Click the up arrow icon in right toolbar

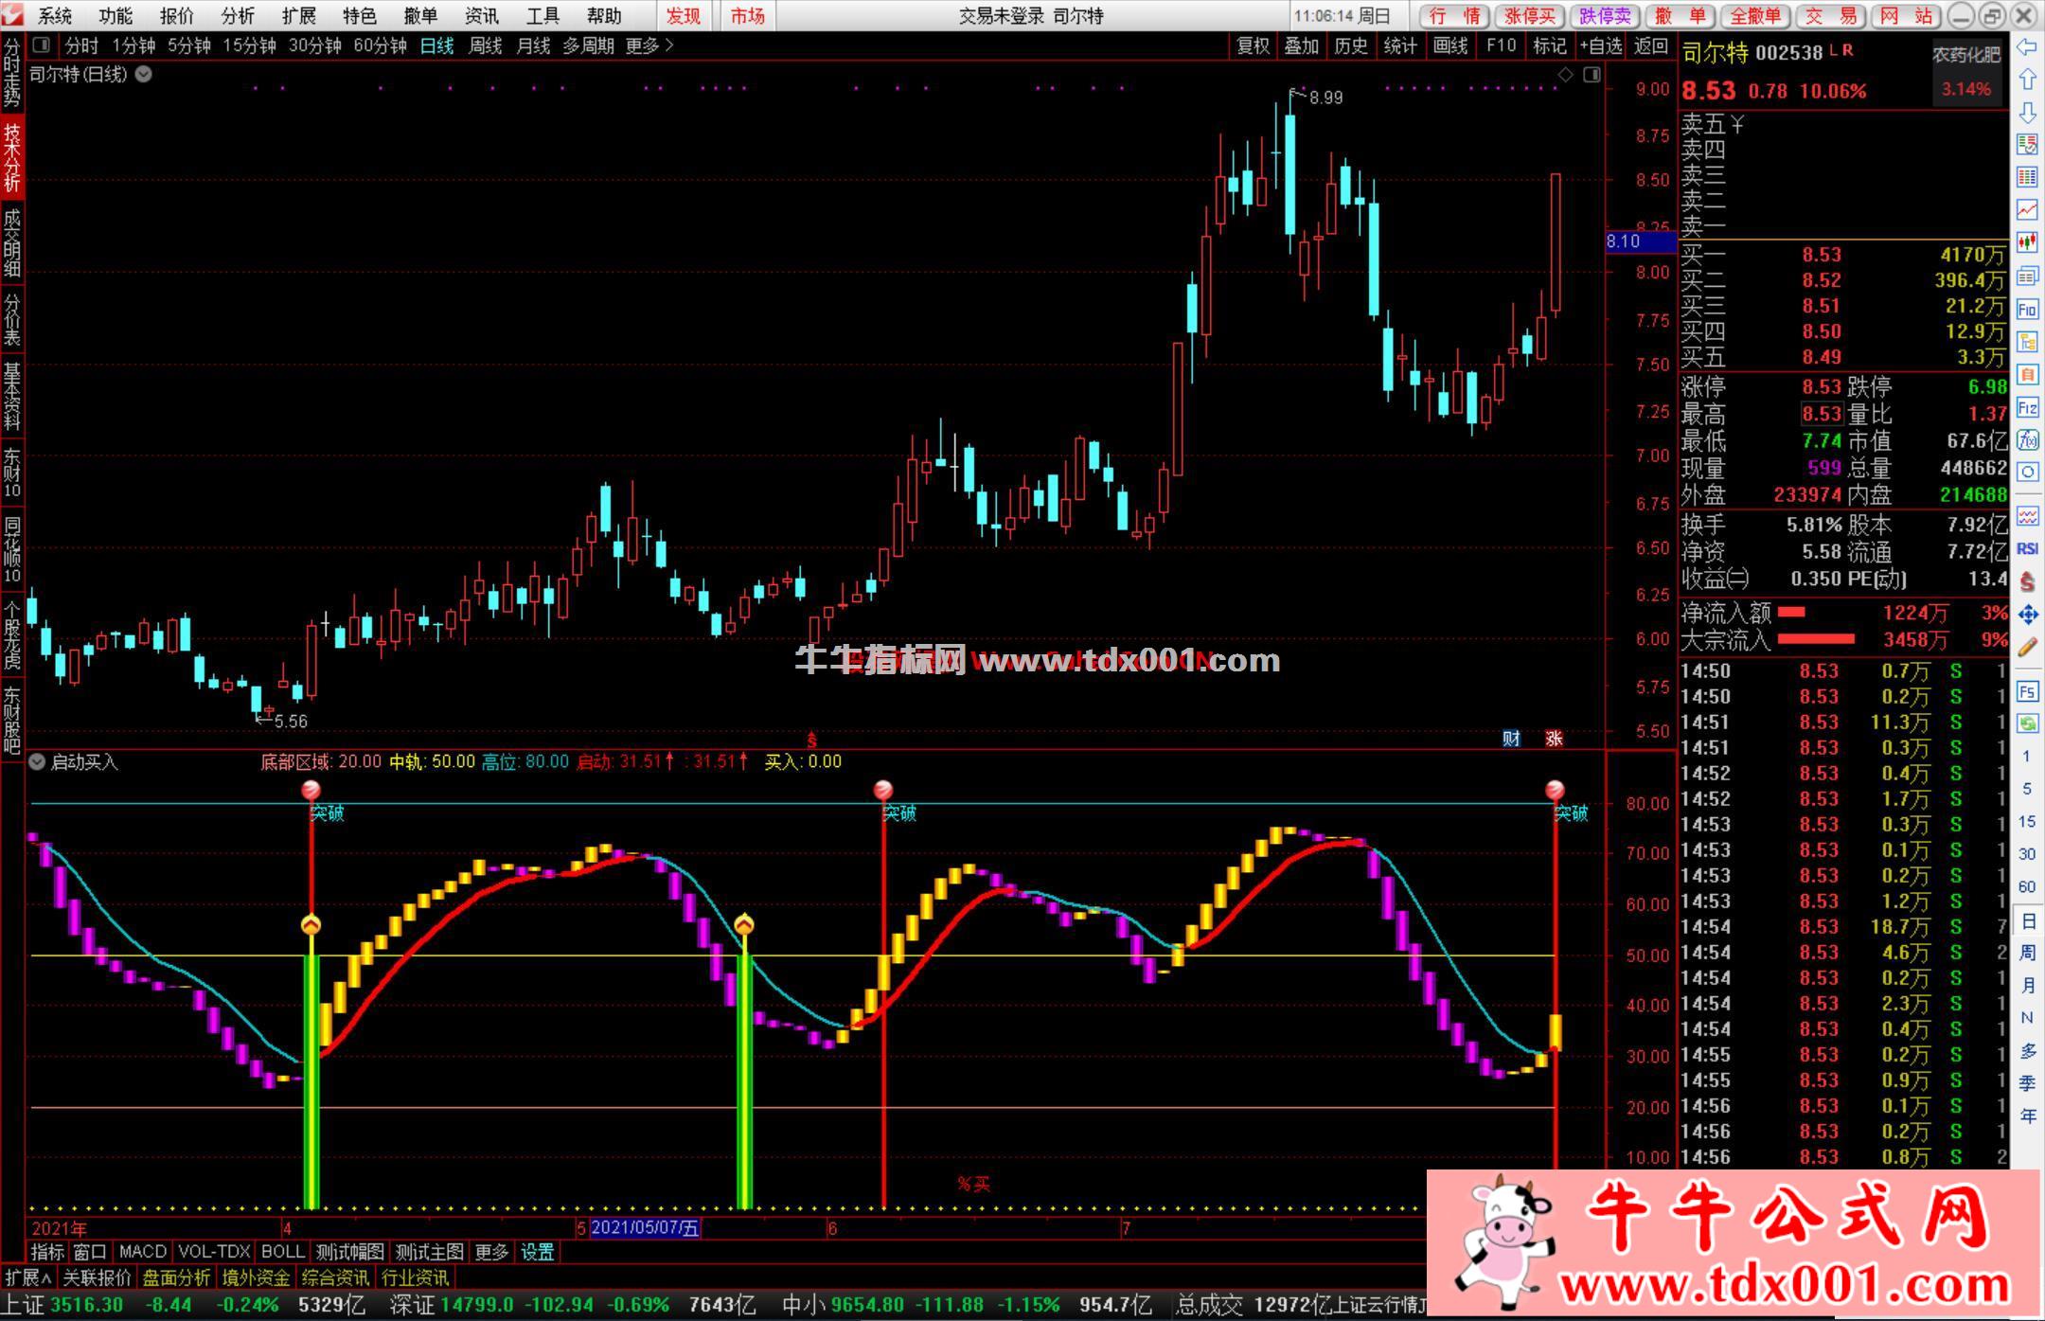pos(2027,80)
